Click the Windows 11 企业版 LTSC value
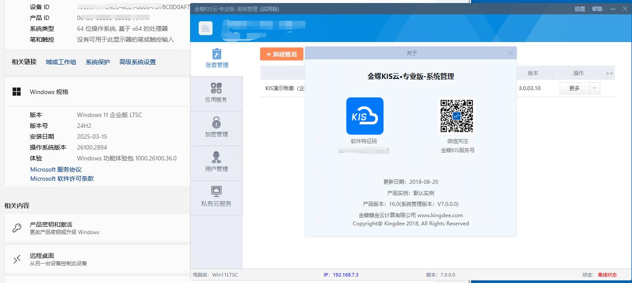This screenshot has height=283, width=632. (110, 115)
